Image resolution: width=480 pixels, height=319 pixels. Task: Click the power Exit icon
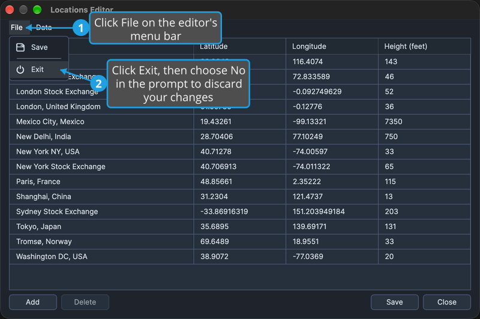20,70
